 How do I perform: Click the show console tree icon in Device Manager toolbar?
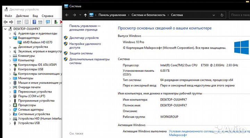tap(19, 22)
